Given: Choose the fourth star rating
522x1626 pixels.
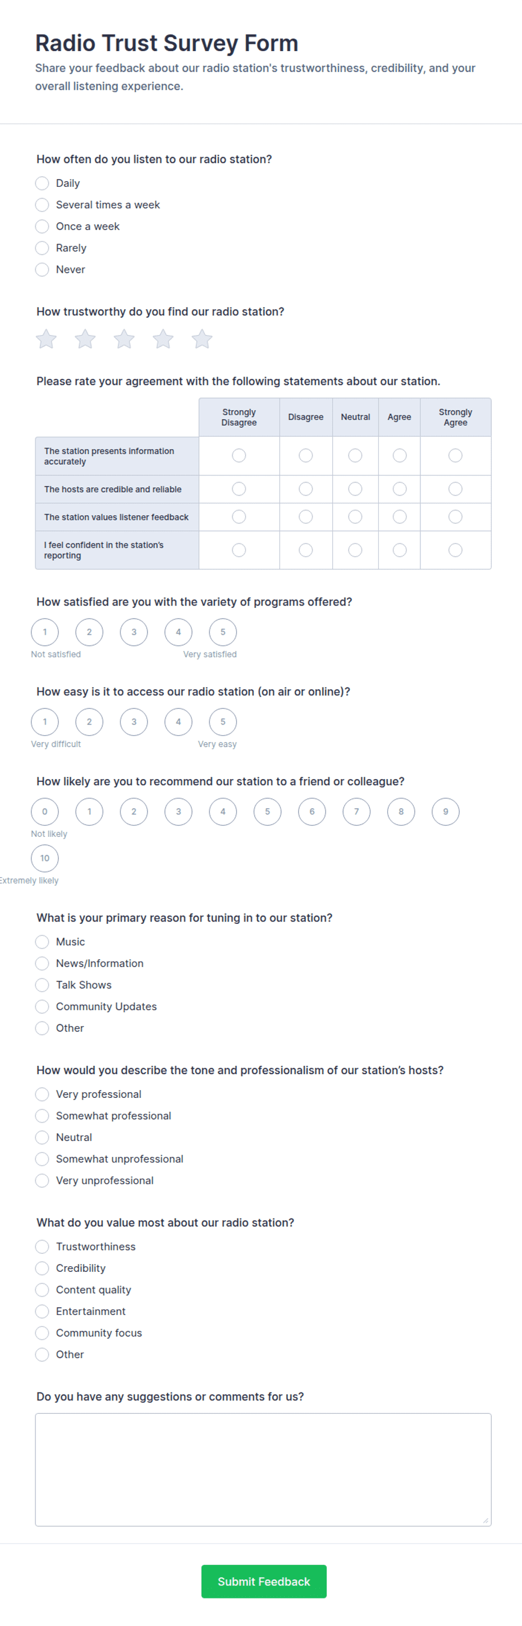Looking at the screenshot, I should (x=163, y=339).
